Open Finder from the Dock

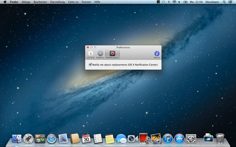point(17,139)
